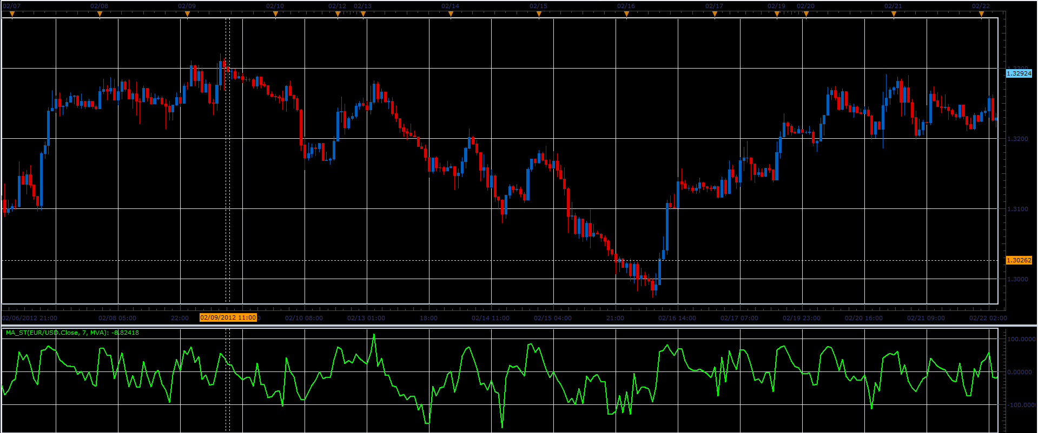Click the 02/22 02:00 time axis label
1038x433 pixels.
click(988, 318)
